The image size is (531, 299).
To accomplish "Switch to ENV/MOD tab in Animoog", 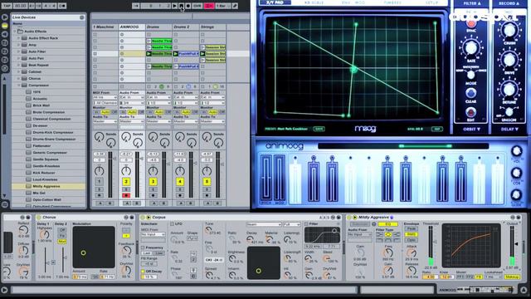I will point(353,2).
